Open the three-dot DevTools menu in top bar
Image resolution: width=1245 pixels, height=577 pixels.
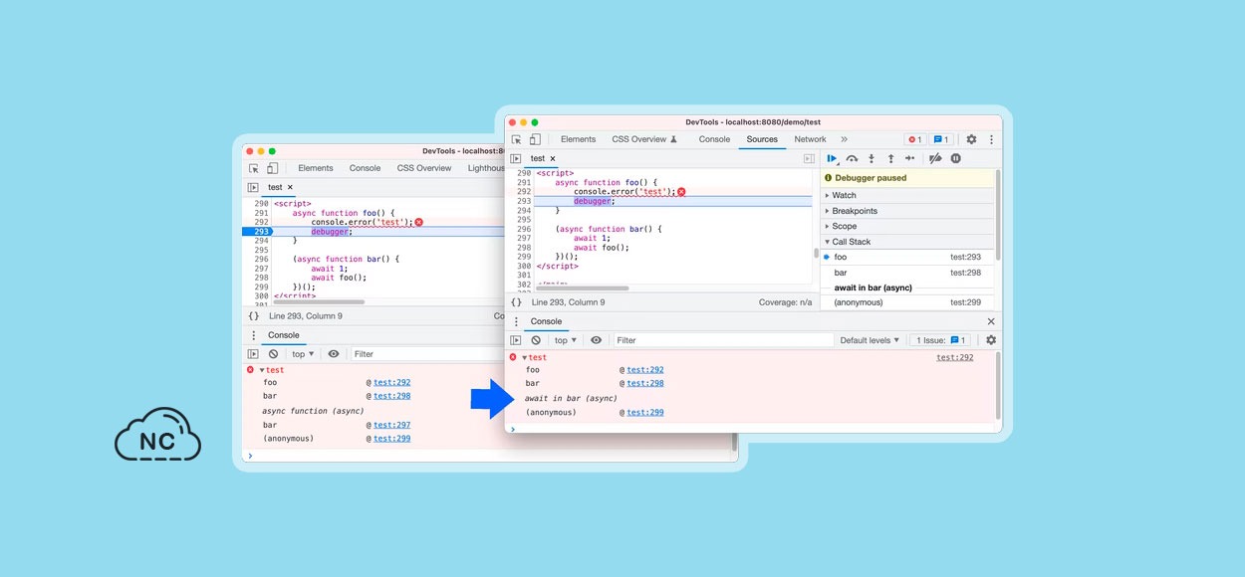[x=991, y=139]
